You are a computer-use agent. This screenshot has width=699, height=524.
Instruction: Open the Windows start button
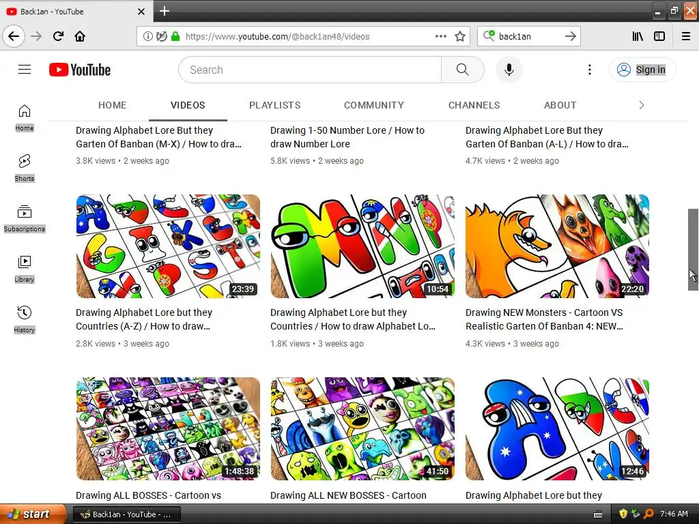pos(33,514)
